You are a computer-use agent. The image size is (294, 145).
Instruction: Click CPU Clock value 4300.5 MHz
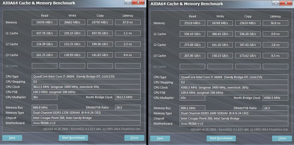[234, 87]
